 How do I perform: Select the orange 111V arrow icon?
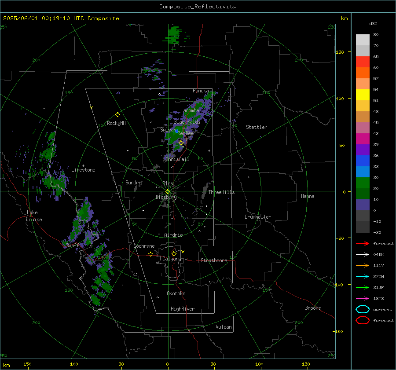click(363, 265)
